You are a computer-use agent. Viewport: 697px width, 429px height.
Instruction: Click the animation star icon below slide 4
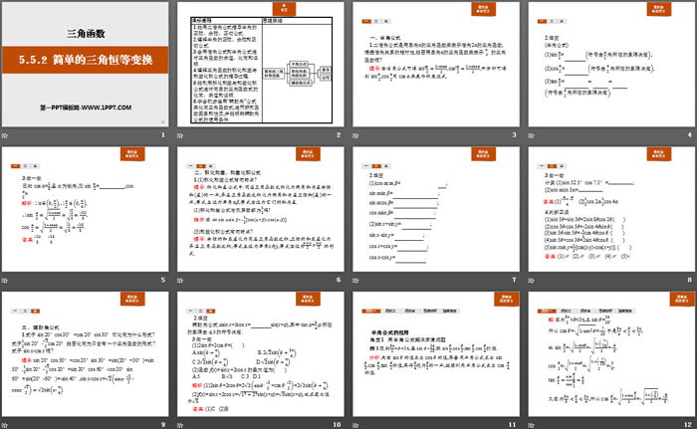pyautogui.click(x=531, y=134)
